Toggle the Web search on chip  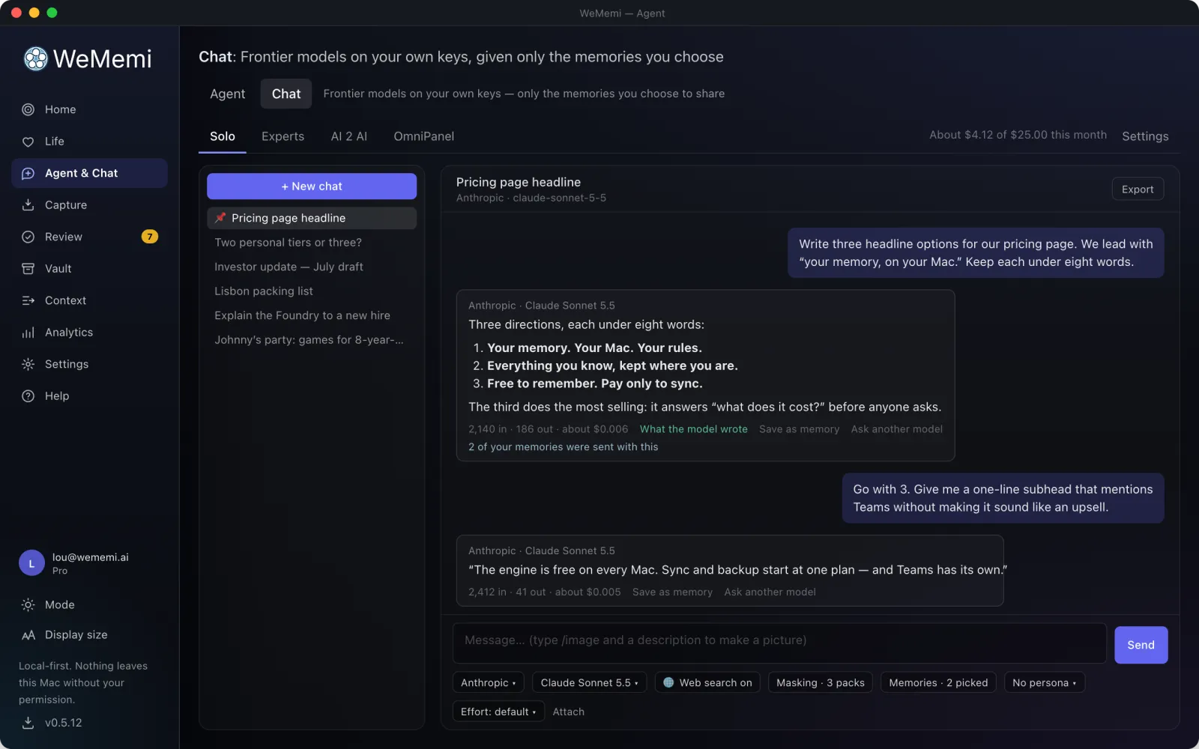pyautogui.click(x=707, y=682)
